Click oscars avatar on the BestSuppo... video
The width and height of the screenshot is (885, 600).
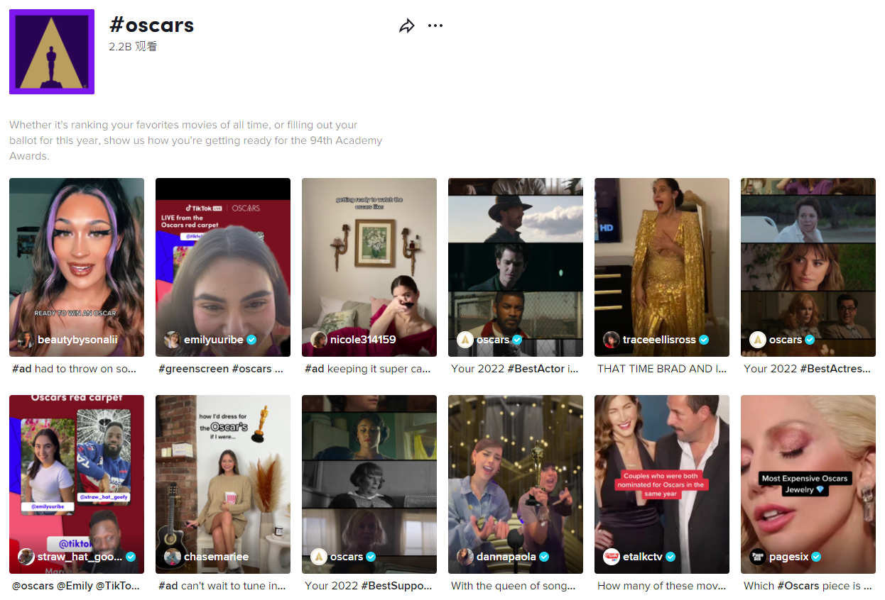(319, 557)
